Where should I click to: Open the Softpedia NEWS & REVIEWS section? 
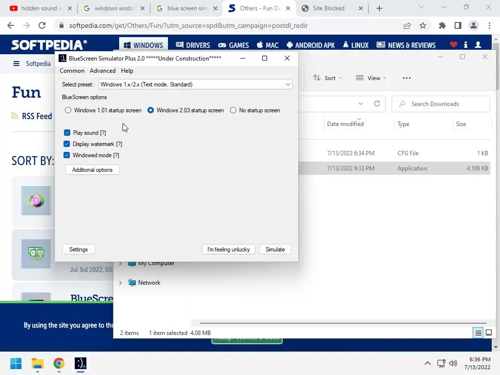point(406,45)
